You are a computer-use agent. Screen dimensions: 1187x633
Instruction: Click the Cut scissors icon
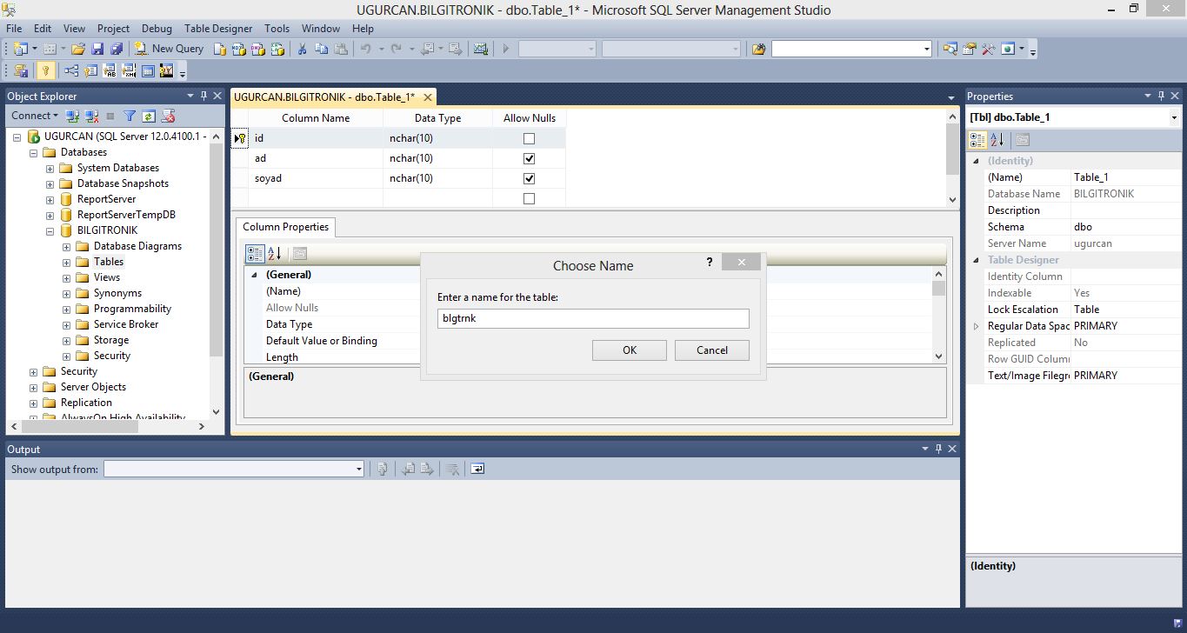tap(302, 49)
